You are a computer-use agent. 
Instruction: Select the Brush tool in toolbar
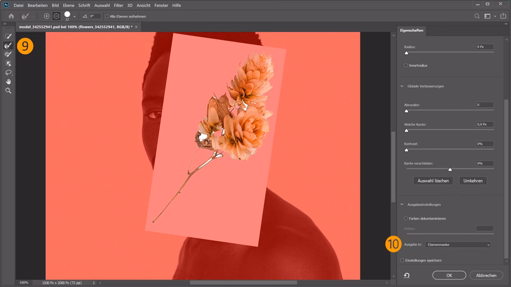[x=9, y=54]
